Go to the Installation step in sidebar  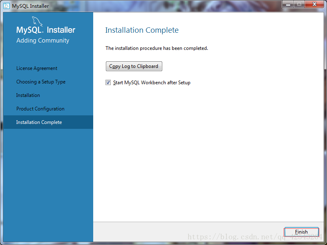tap(28, 95)
